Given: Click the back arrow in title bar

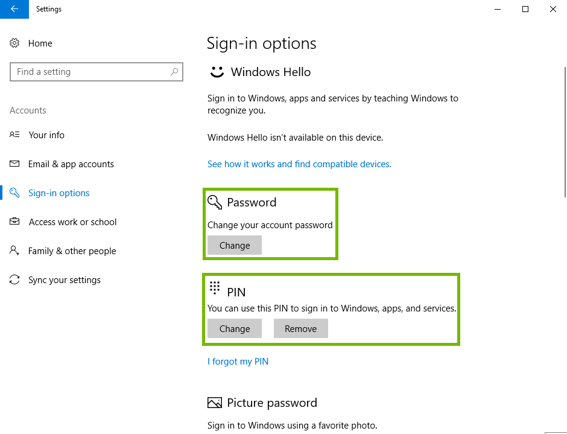Looking at the screenshot, I should 14,9.
